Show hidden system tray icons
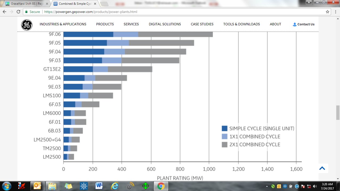340x191 pixels. tap(267, 186)
